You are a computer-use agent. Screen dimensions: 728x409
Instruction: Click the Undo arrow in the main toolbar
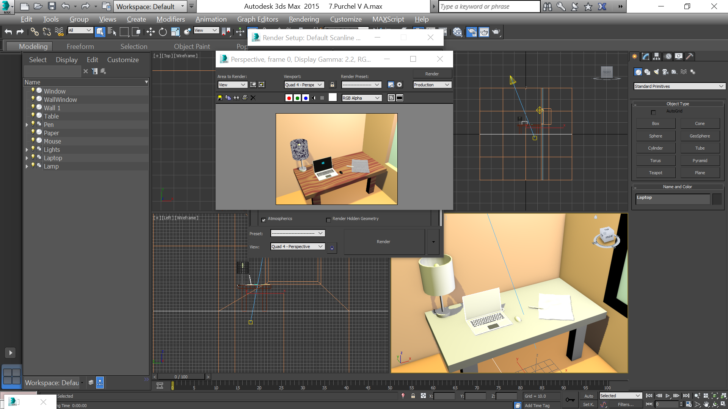(8, 32)
